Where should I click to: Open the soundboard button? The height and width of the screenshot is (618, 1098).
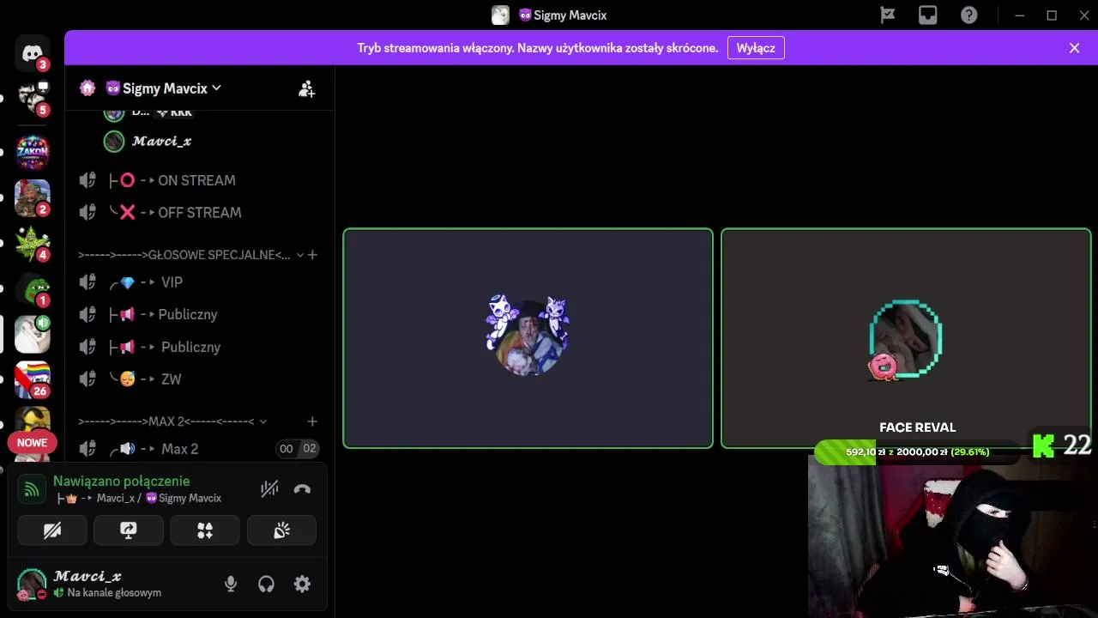point(281,531)
